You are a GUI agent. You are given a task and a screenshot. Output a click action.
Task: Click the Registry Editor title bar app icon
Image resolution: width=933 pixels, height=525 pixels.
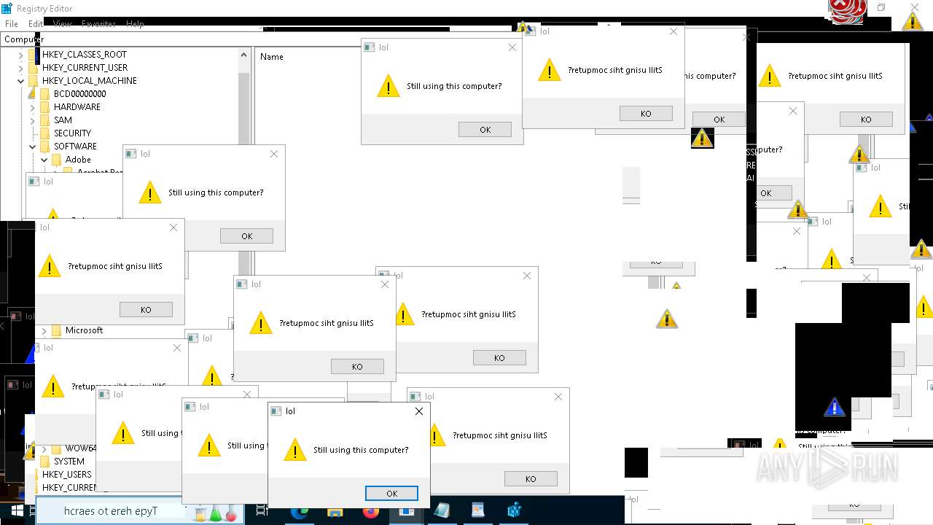coord(7,8)
